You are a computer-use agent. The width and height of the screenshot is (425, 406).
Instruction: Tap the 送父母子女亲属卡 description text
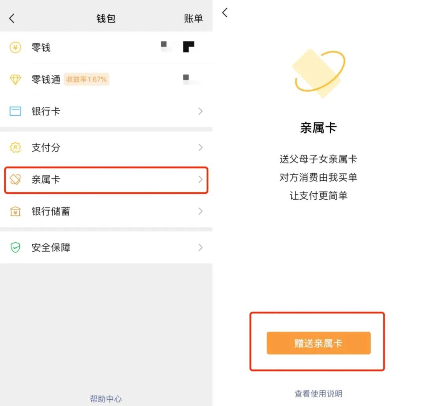point(318,159)
